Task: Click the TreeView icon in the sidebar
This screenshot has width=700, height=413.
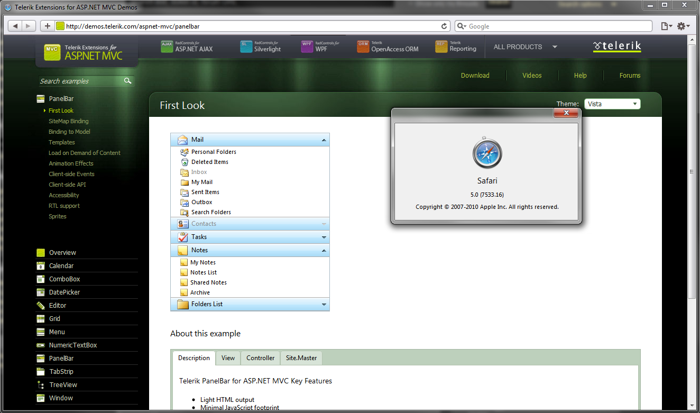Action: 41,385
